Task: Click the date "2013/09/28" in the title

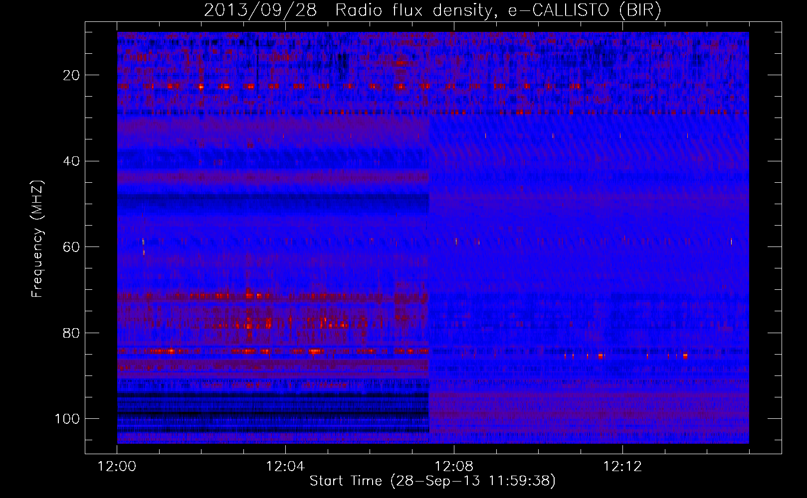Action: (260, 10)
